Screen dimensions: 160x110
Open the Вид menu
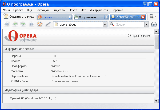pyautogui.click(x=30, y=10)
